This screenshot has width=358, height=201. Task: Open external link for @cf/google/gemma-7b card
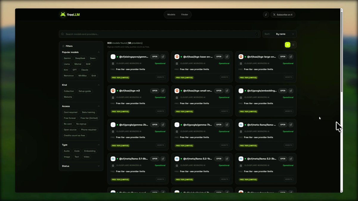pos(227,125)
